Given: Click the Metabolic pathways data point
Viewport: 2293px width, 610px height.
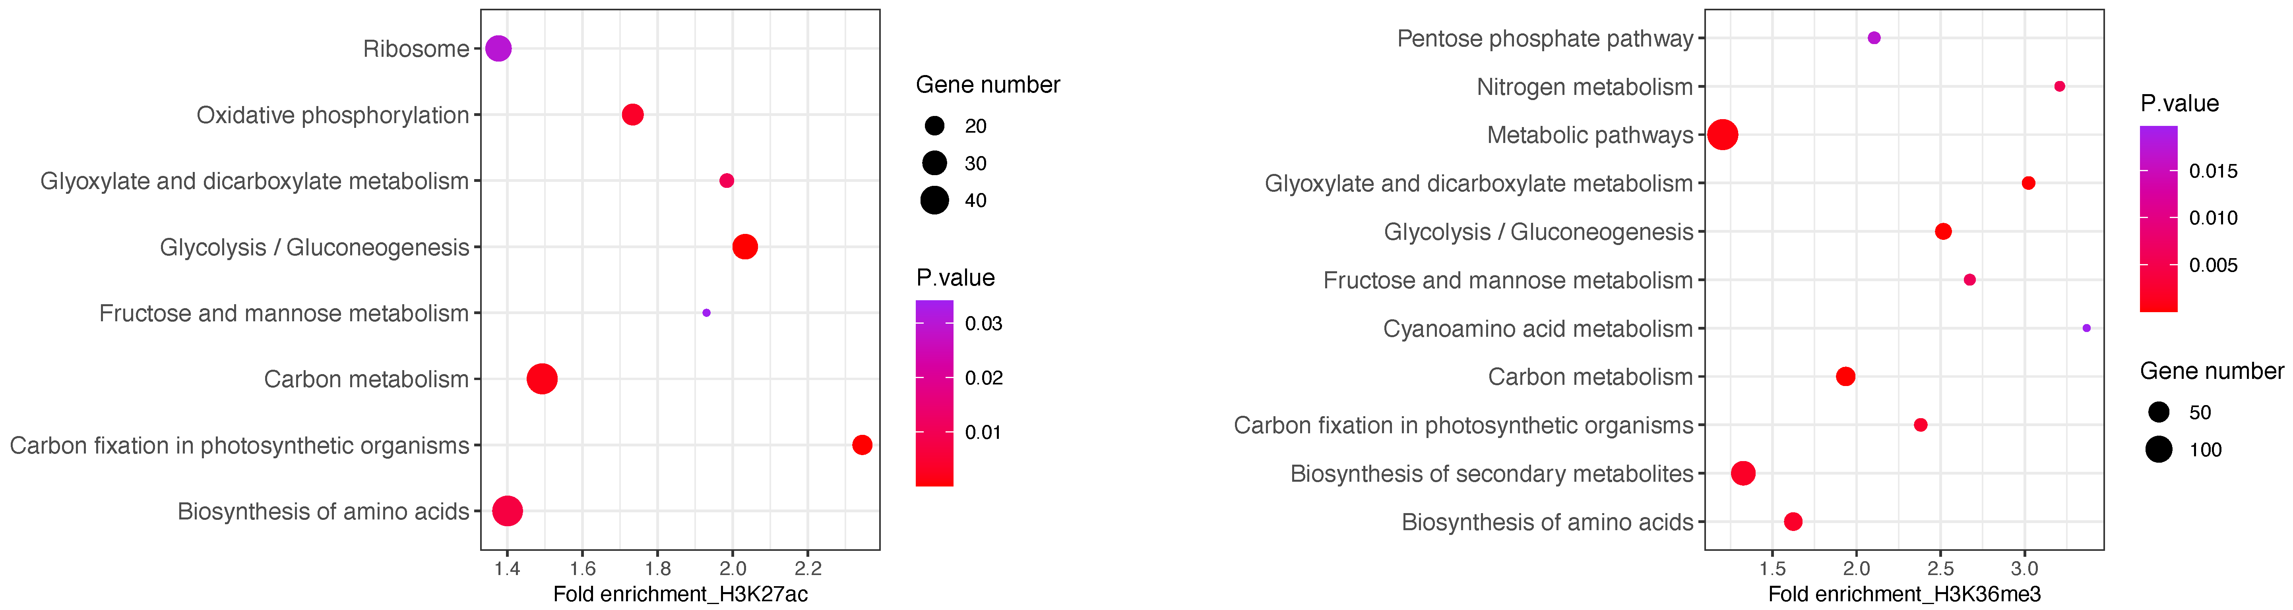Looking at the screenshot, I should pos(1722,135).
